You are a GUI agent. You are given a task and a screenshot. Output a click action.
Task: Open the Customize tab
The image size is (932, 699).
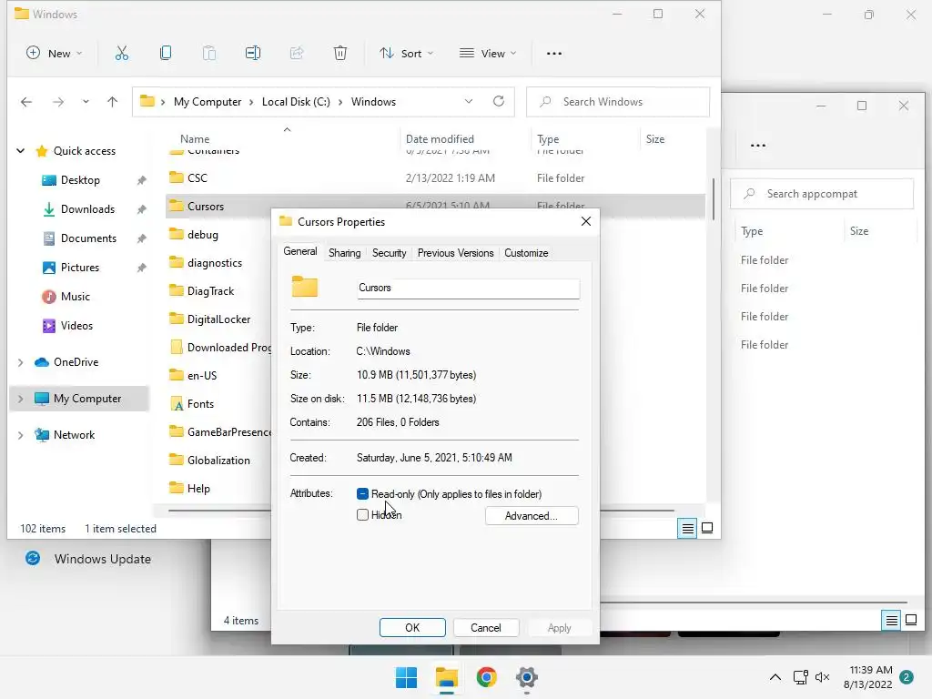526,253
